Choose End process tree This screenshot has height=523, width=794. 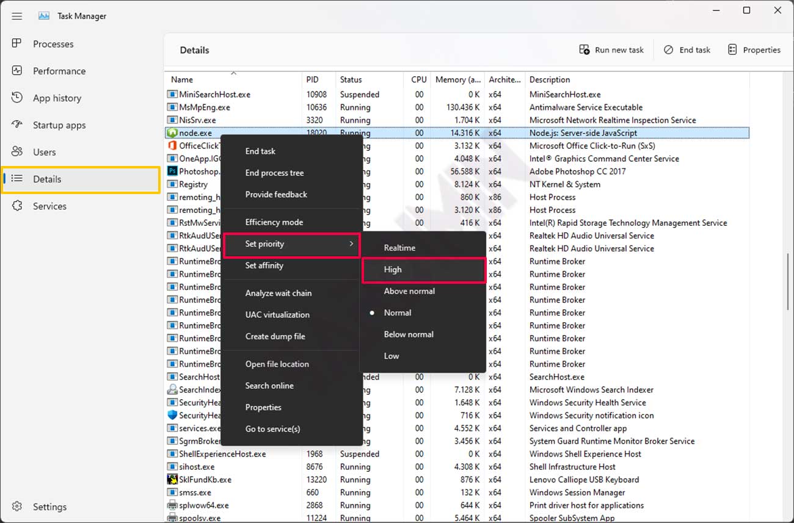point(291,173)
